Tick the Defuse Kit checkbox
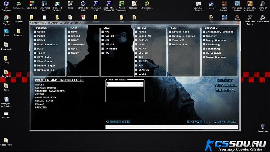 click(x=170, y=45)
